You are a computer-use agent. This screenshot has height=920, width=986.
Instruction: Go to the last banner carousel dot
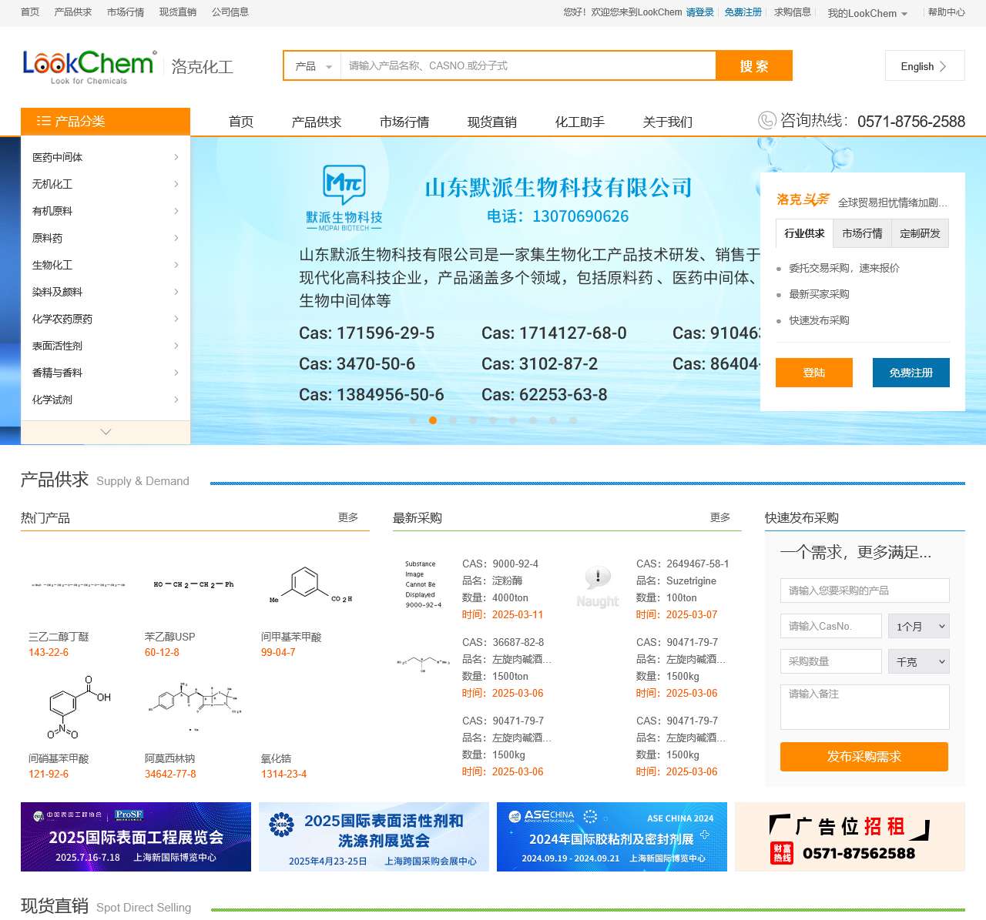(573, 420)
